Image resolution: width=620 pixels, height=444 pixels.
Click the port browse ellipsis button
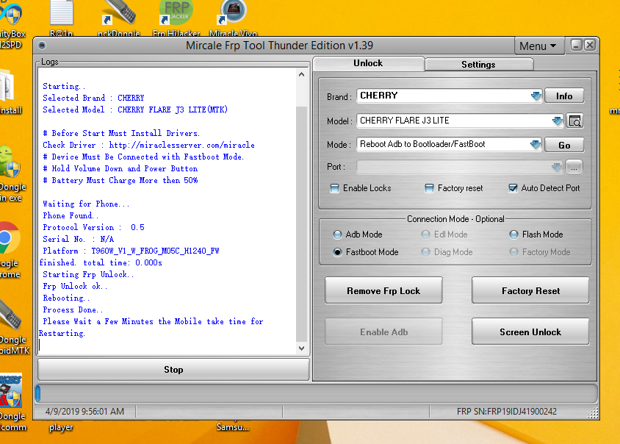tap(574, 168)
